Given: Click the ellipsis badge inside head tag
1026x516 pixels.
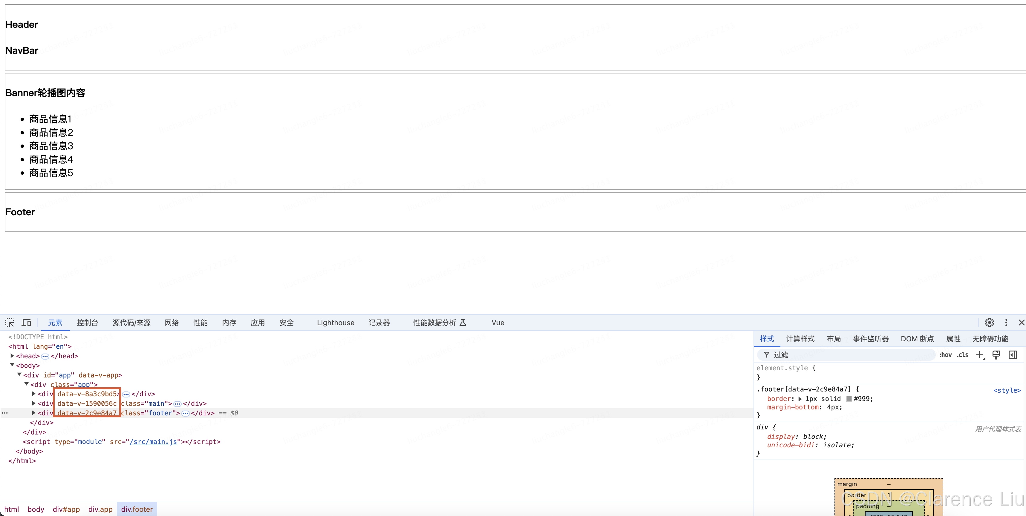Looking at the screenshot, I should (x=45, y=356).
